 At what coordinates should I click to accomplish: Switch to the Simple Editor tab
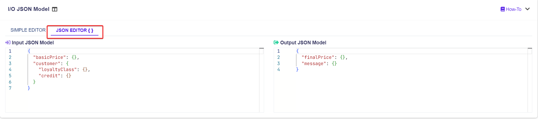28,30
